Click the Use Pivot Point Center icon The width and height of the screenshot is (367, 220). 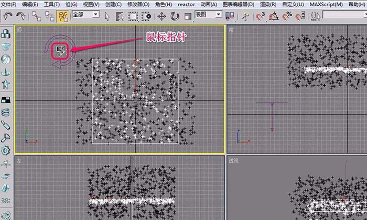(x=230, y=16)
